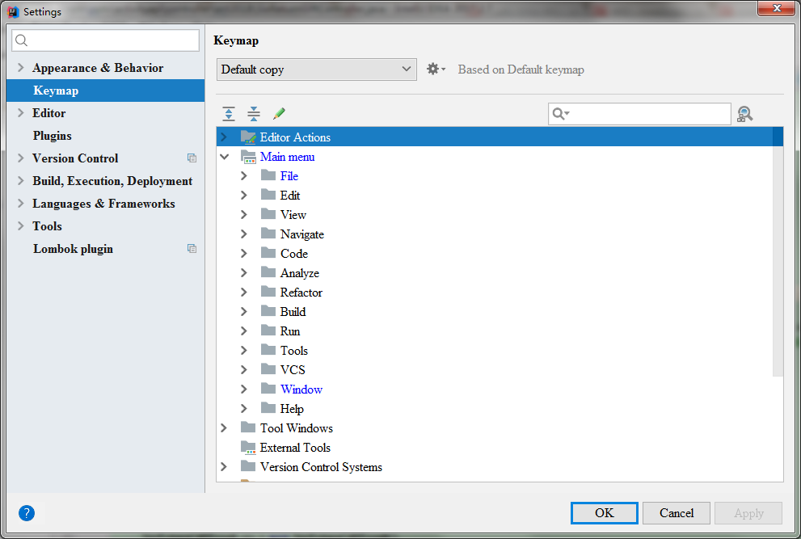Click the copy icon beside Lombok plugin
This screenshot has width=801, height=539.
[x=192, y=249]
